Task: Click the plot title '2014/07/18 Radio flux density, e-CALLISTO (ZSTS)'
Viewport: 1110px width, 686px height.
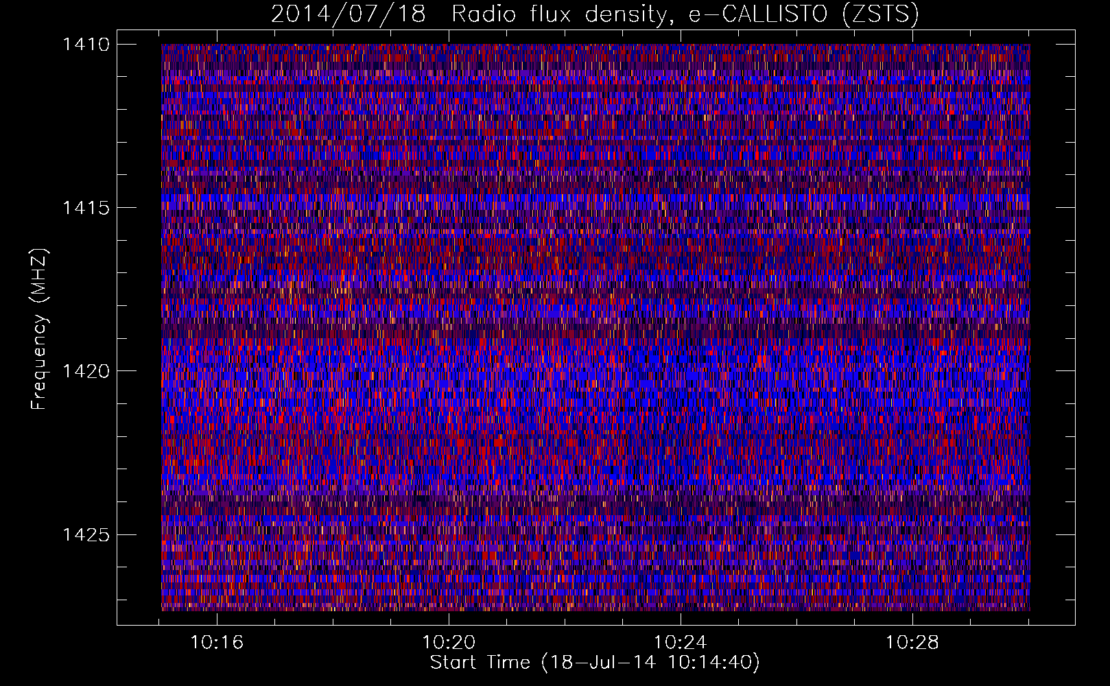Action: (595, 14)
